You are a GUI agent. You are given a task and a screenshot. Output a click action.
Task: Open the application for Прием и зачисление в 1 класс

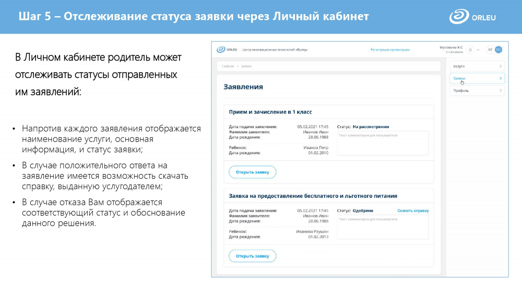click(252, 172)
